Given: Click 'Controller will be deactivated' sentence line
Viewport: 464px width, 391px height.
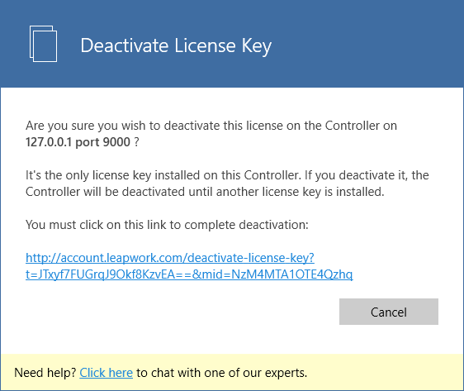Looking at the screenshot, I should point(205,192).
